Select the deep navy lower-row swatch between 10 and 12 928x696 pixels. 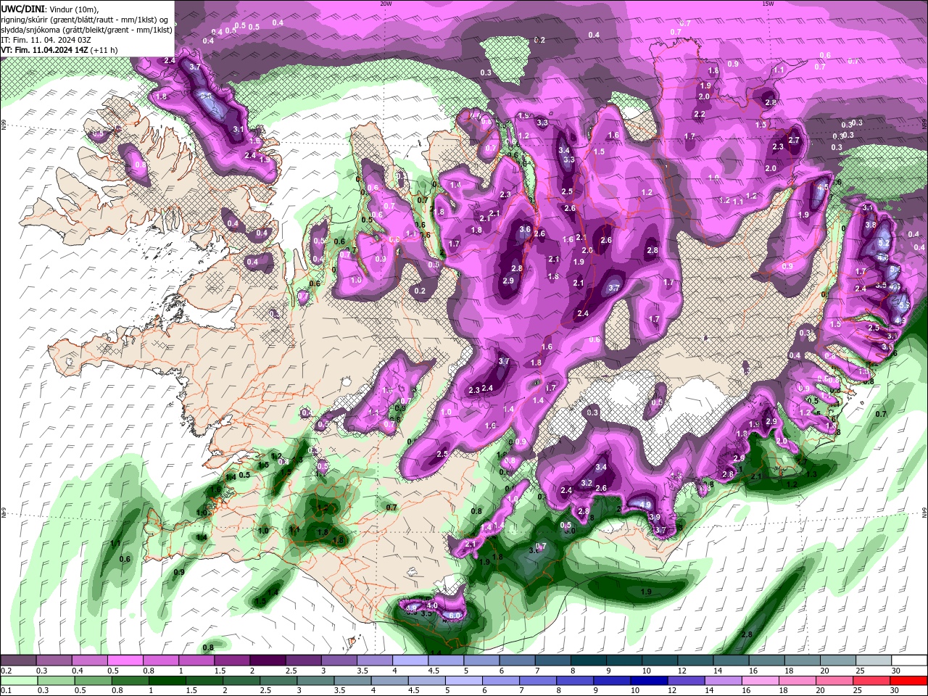click(650, 681)
